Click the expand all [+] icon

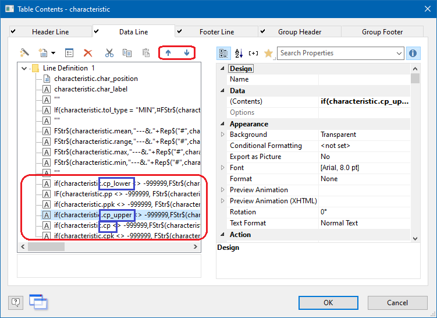point(253,53)
